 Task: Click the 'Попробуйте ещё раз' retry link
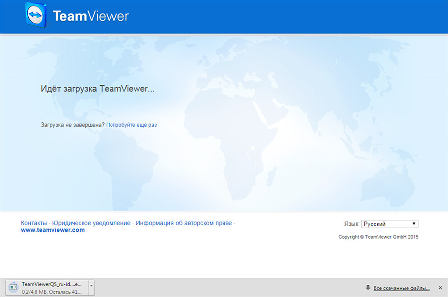pos(131,125)
